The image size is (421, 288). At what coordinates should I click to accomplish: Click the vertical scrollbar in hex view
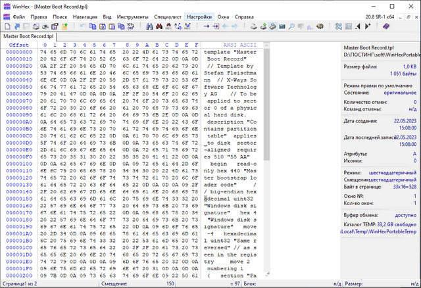click(266, 164)
